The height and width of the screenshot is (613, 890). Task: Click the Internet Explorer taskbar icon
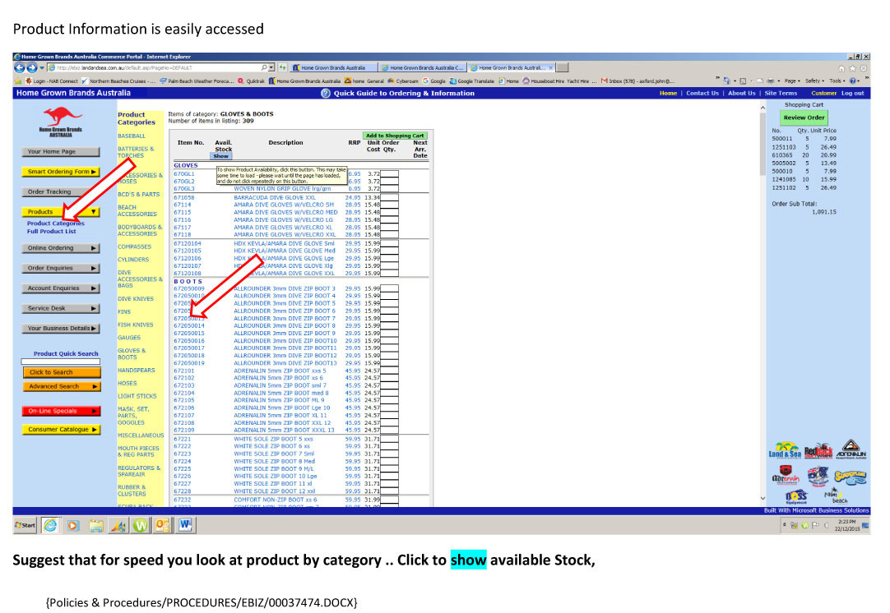(51, 523)
